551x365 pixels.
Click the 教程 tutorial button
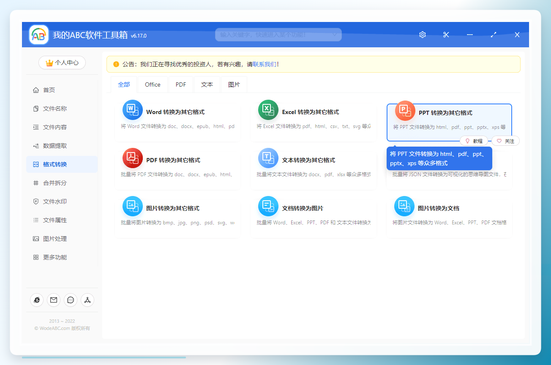click(474, 141)
